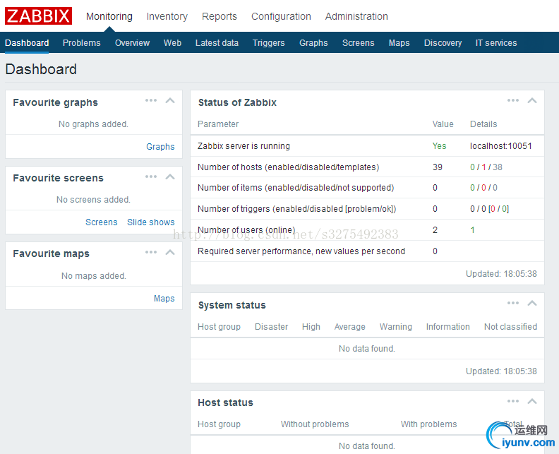The width and height of the screenshot is (559, 454).
Task: Follow the Maps link in Favourite maps
Action: coord(164,299)
